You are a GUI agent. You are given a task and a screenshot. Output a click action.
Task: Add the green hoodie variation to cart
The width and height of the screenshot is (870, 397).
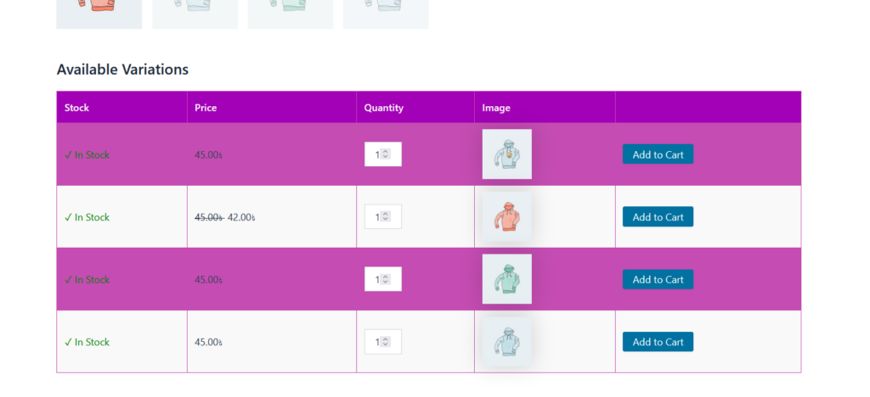(x=658, y=279)
